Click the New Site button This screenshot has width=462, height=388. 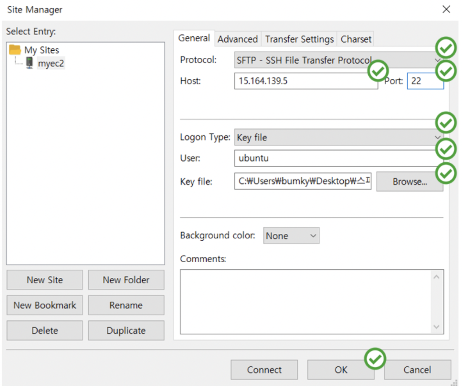(45, 280)
